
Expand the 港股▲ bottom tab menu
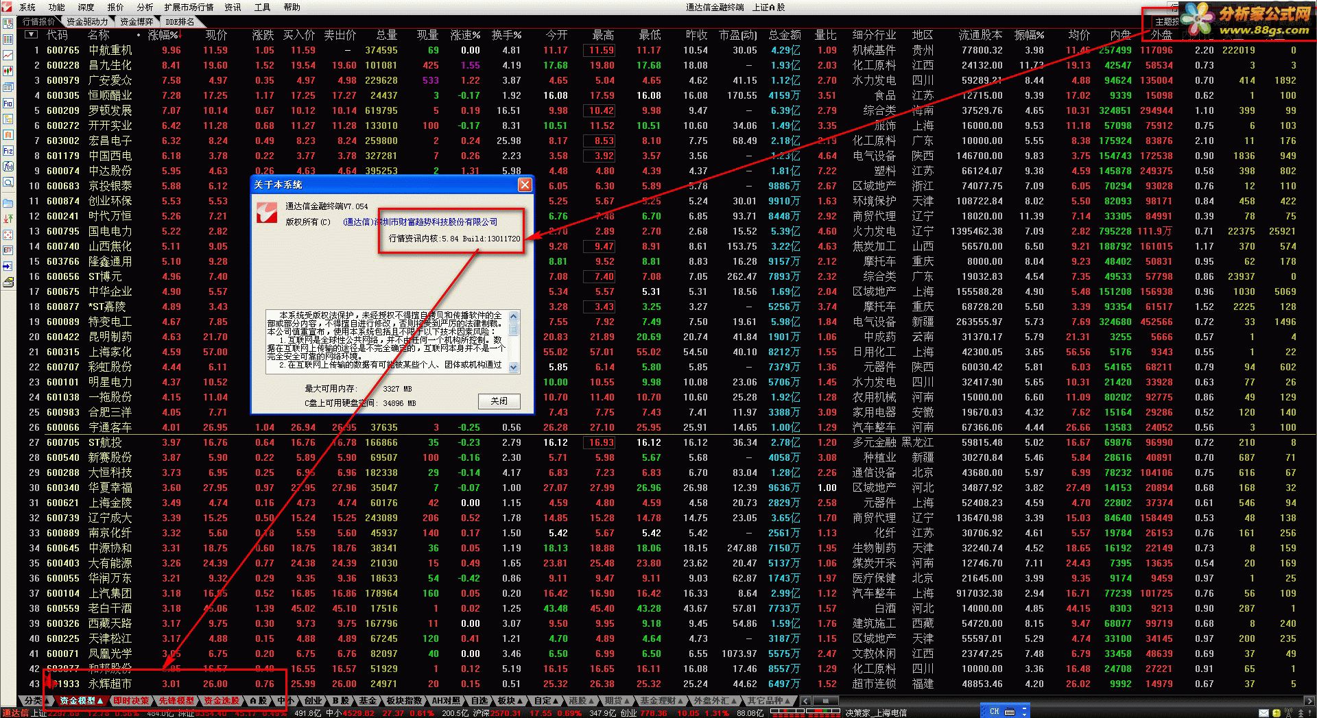[x=582, y=700]
